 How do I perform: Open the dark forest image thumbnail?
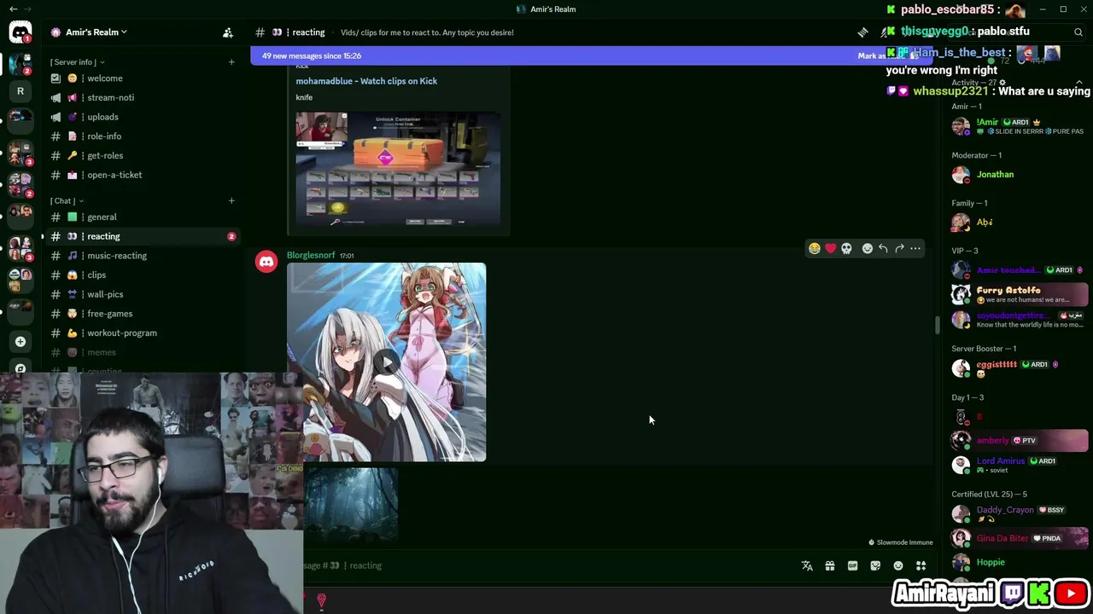coord(351,505)
